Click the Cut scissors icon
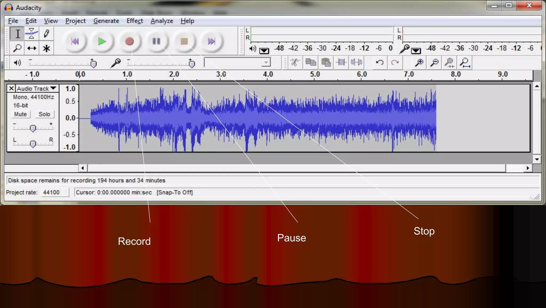546x308 pixels. pos(295,63)
